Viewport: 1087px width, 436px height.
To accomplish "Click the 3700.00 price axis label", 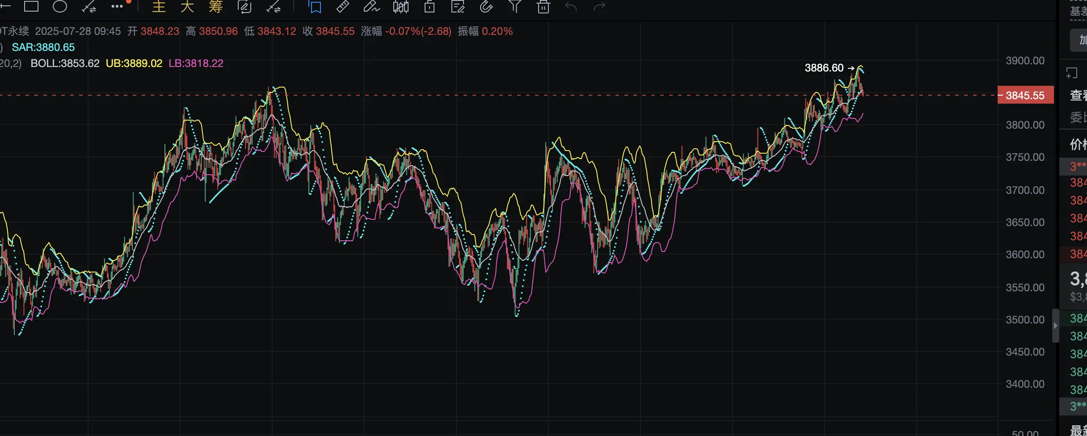I will coord(1025,190).
